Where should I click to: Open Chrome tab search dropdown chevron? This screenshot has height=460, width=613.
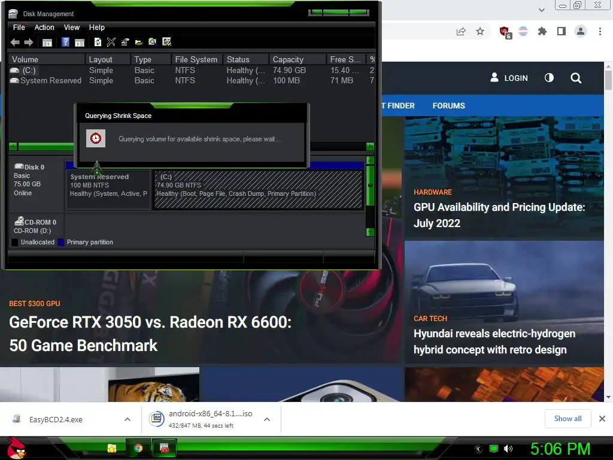tap(541, 10)
